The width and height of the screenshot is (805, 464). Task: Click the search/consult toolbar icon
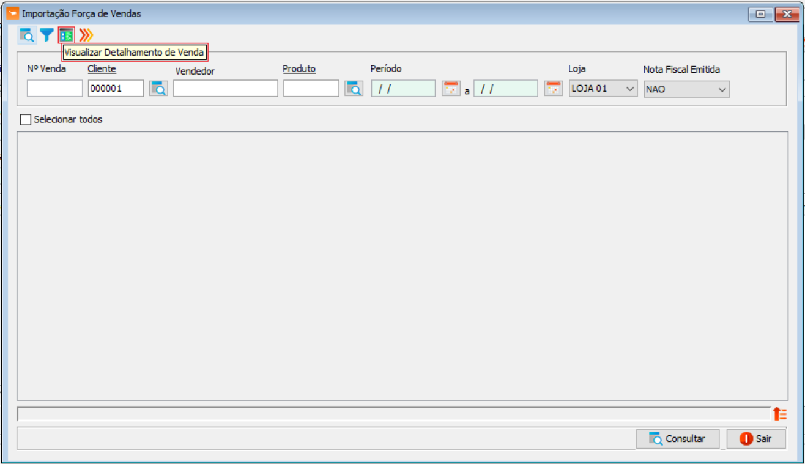(26, 35)
